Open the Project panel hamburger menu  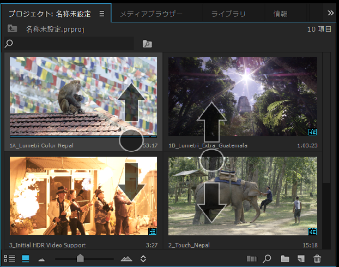point(101,13)
